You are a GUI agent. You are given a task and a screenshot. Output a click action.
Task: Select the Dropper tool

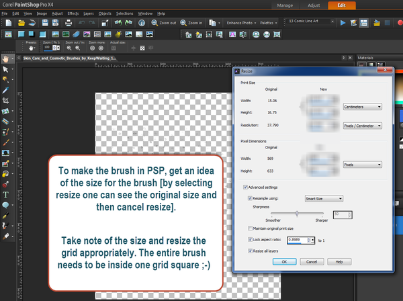coord(5,89)
